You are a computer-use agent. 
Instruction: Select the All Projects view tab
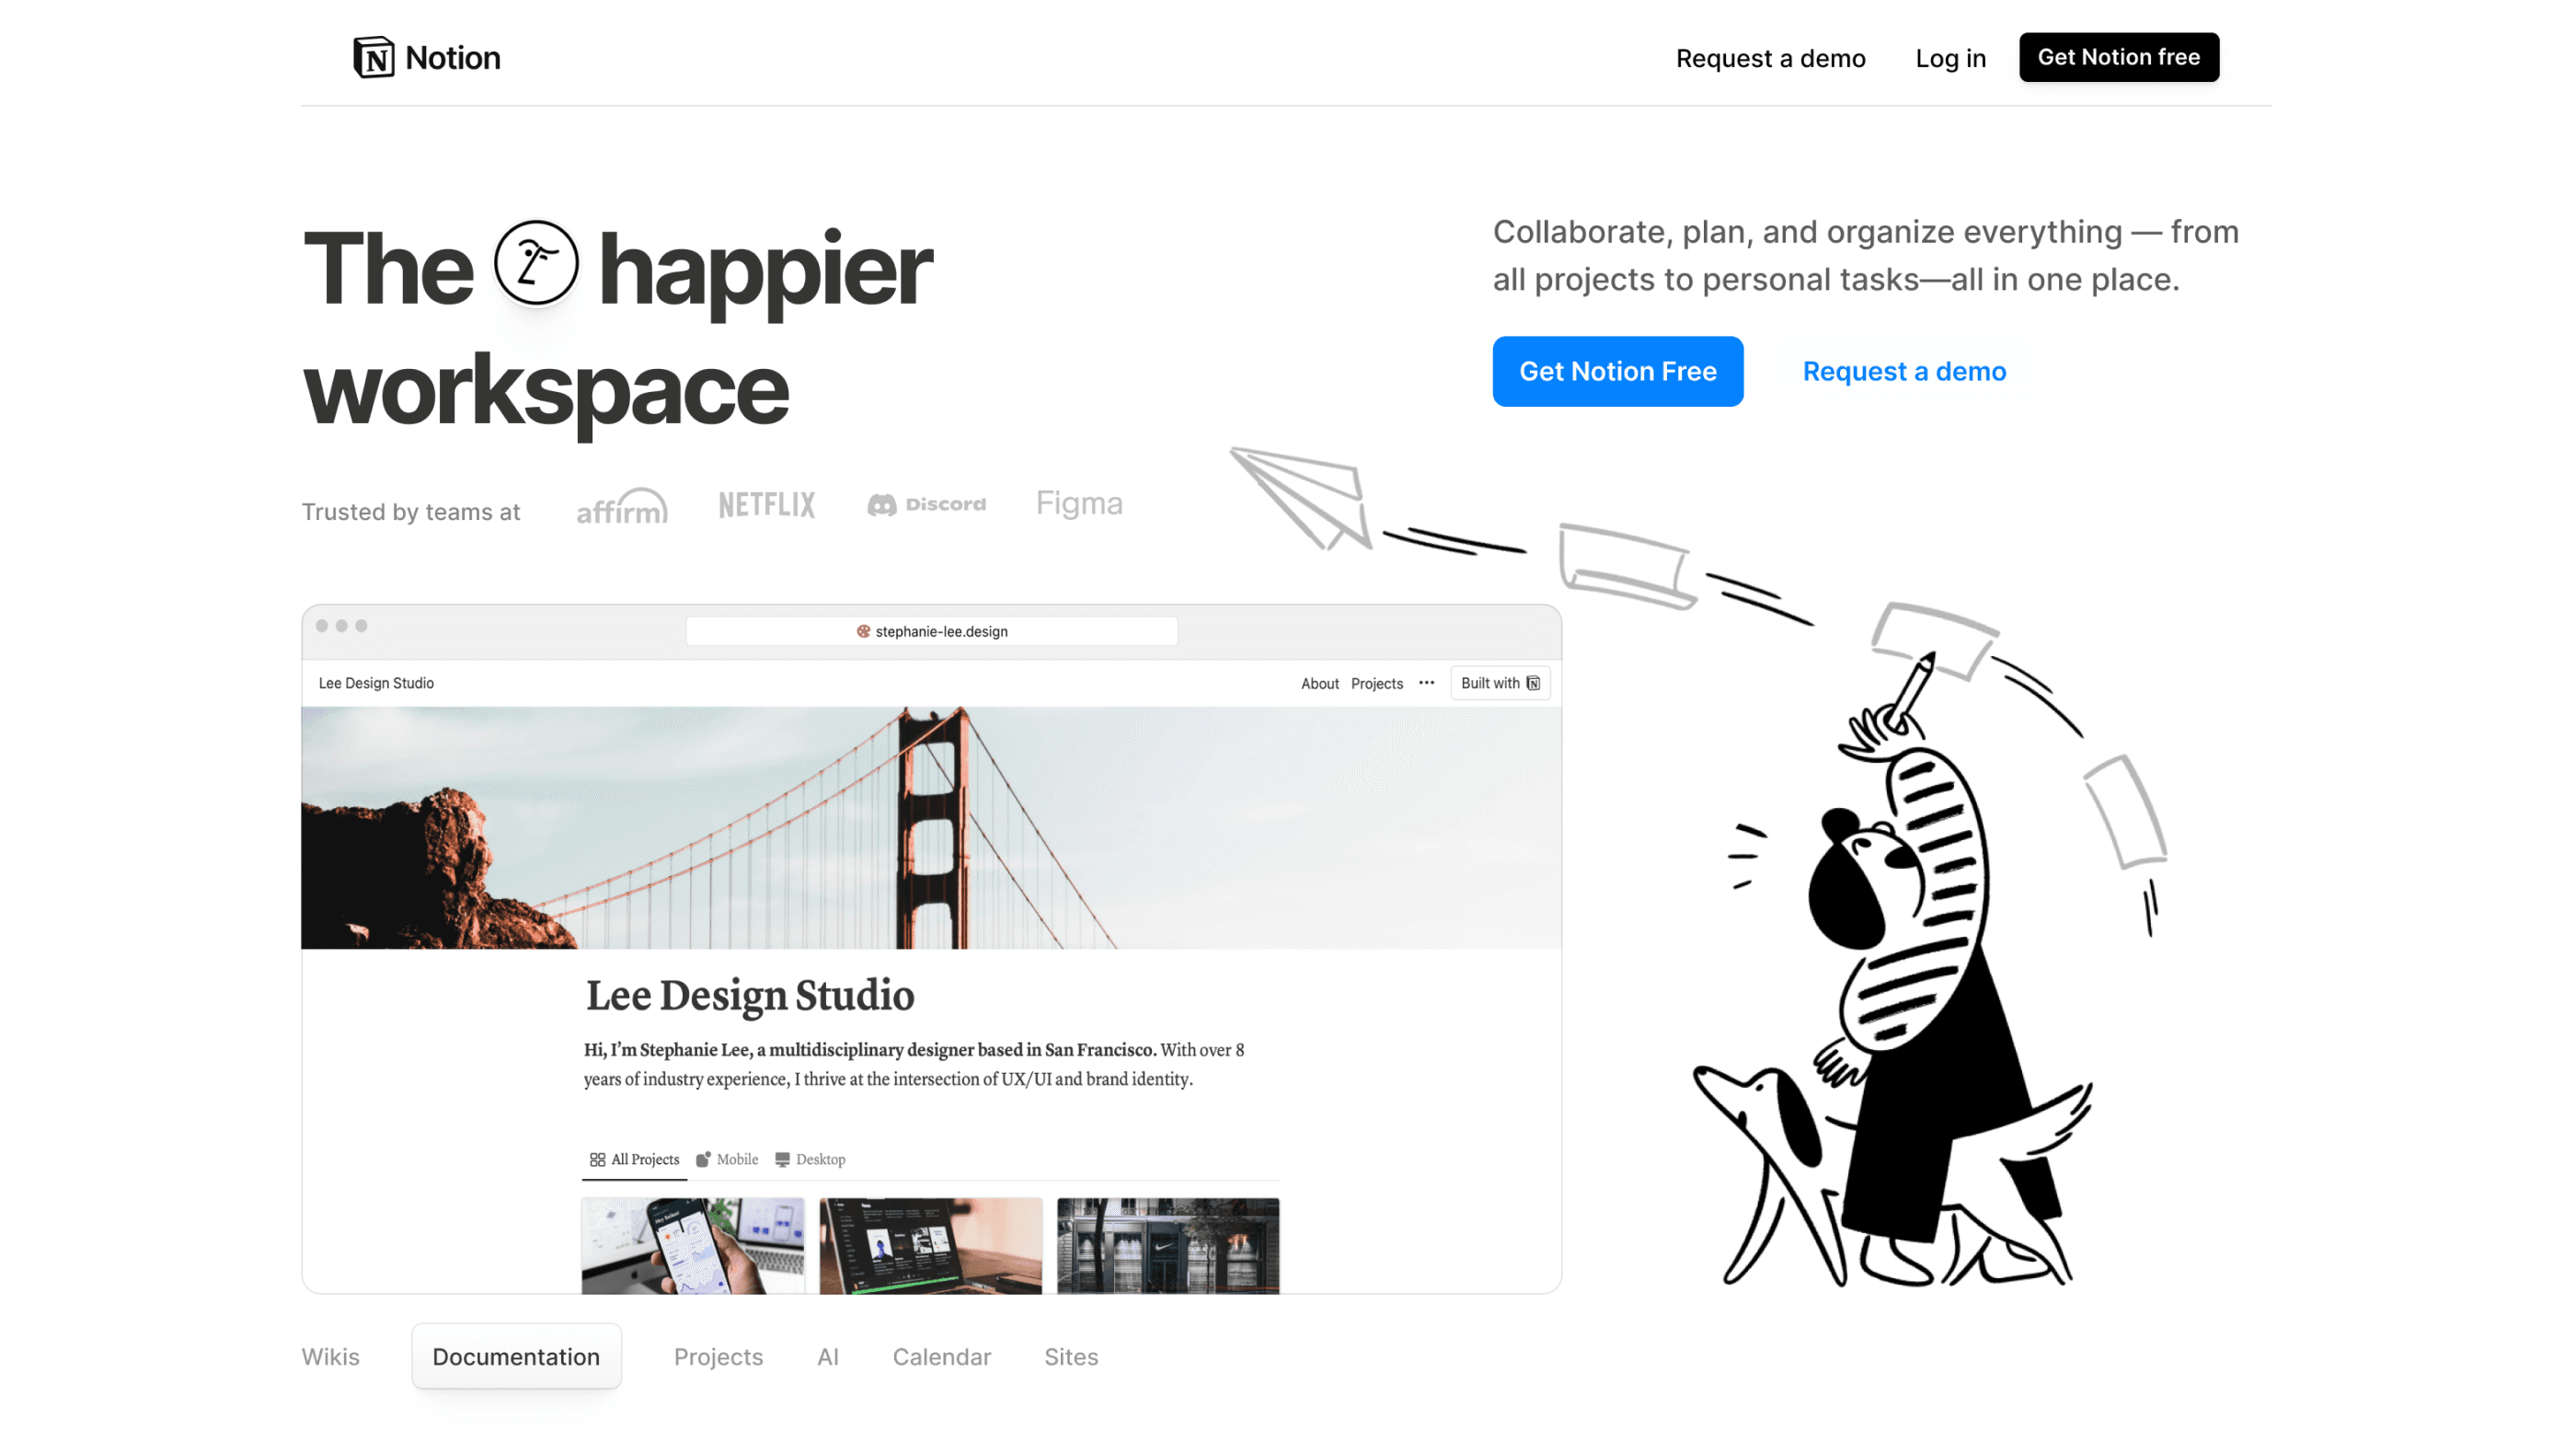click(635, 1159)
